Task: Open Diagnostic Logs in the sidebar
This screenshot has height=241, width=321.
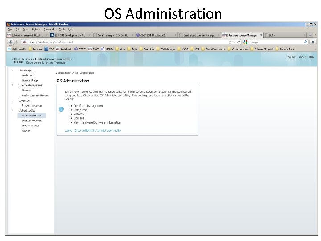Action: click(30, 125)
